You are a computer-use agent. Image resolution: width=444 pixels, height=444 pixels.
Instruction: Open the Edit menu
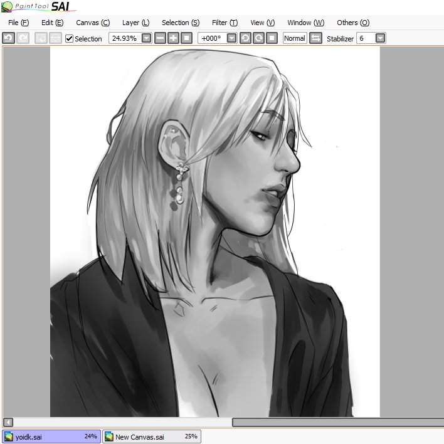[53, 23]
